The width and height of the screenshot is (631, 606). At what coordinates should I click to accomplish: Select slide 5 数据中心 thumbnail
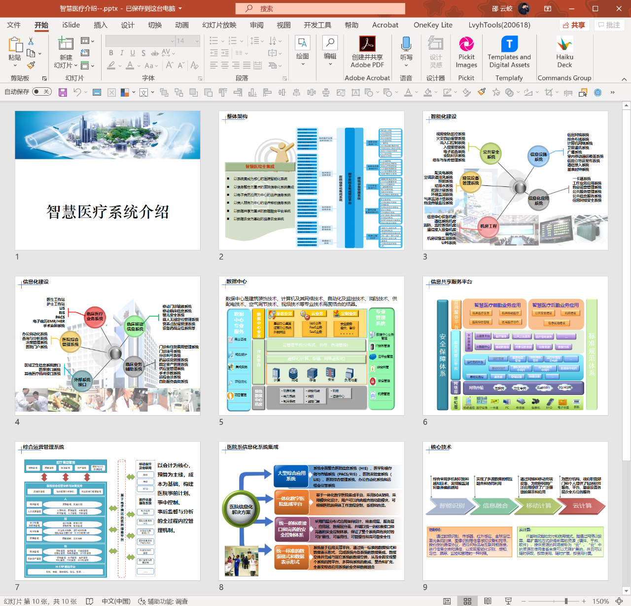tap(312, 346)
